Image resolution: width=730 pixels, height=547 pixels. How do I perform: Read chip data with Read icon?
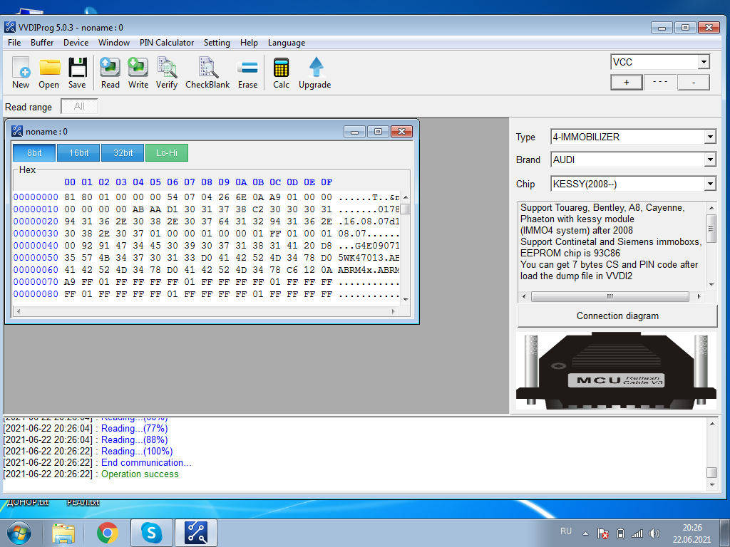tap(110, 72)
